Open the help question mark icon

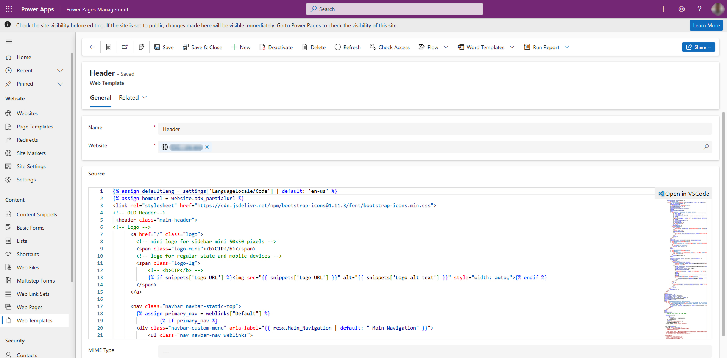(x=700, y=9)
